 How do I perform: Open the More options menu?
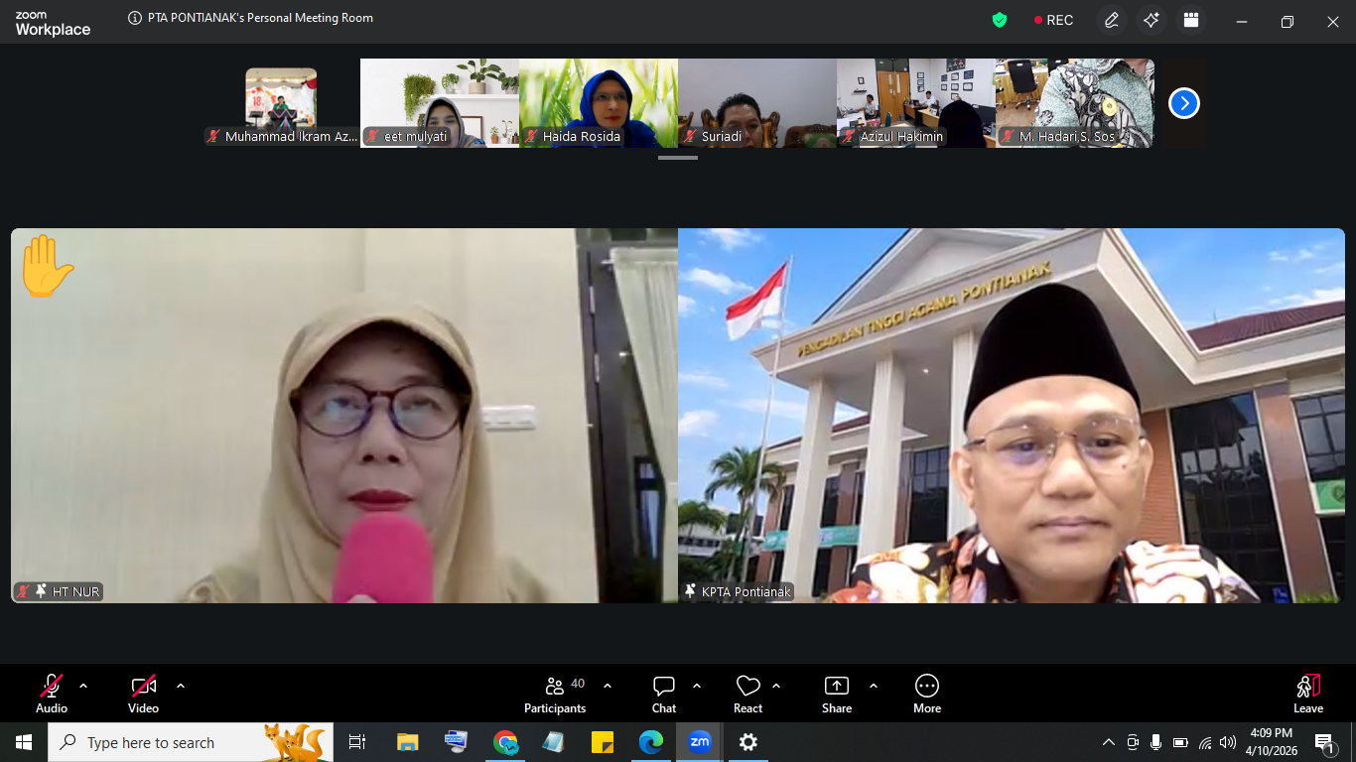pyautogui.click(x=927, y=694)
